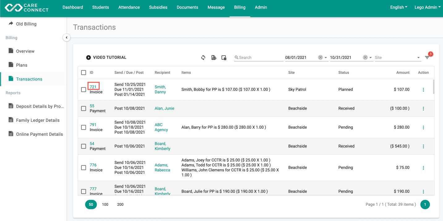443x221 pixels.
Task: Open the Admin menu
Action: click(x=261, y=7)
